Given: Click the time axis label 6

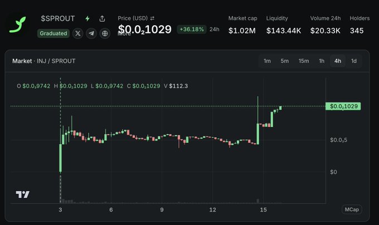Looking at the screenshot, I should click(x=111, y=210).
